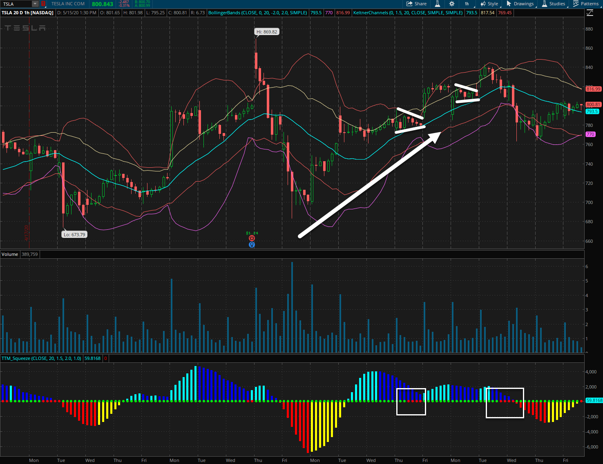Click the TTM_Squeeze header value 59.8168
603x464 pixels.
(92, 358)
